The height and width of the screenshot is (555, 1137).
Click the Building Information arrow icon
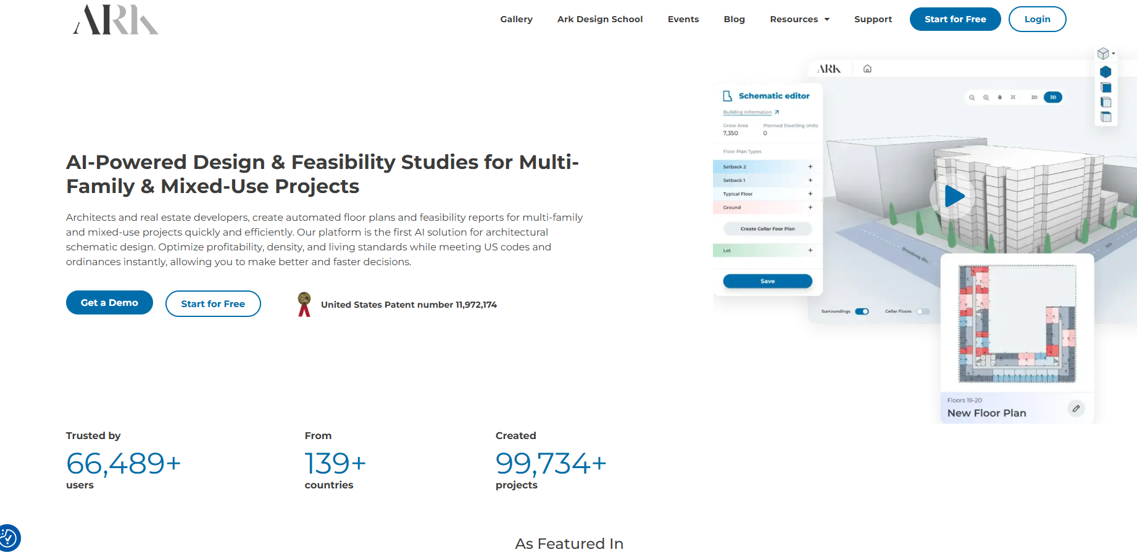tap(777, 112)
